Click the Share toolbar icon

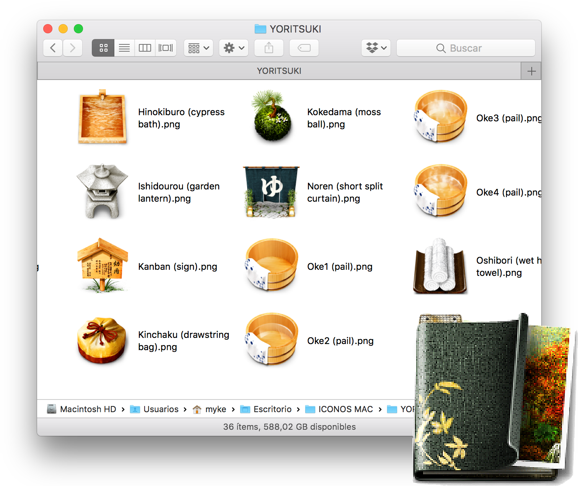coord(269,48)
